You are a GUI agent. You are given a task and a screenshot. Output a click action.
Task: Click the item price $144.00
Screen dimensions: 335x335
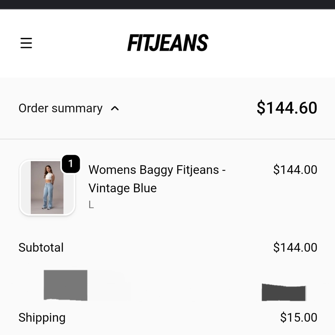[x=295, y=170]
